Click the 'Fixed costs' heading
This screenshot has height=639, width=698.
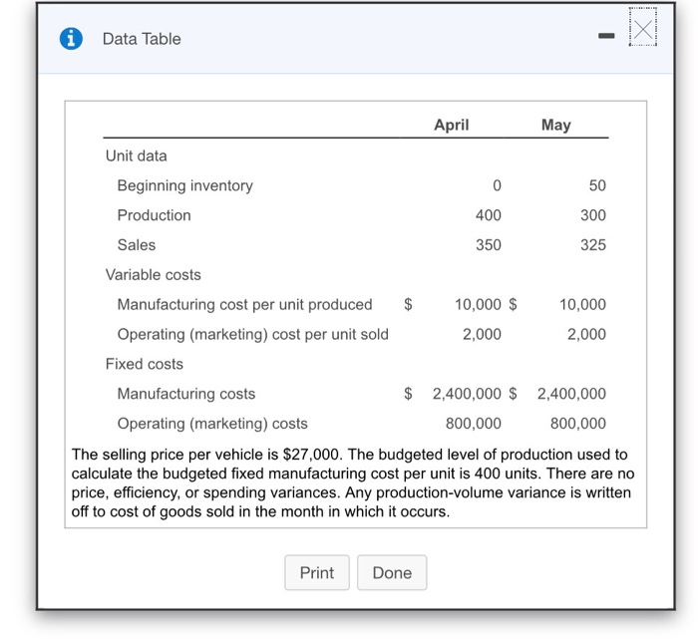coord(145,365)
